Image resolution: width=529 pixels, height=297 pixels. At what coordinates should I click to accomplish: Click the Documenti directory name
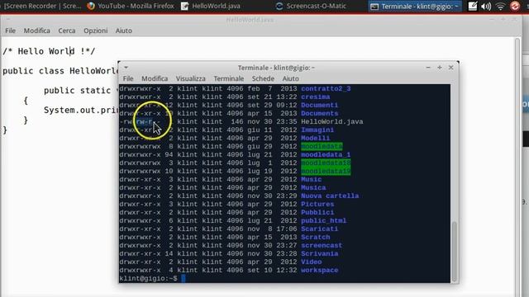(x=320, y=105)
